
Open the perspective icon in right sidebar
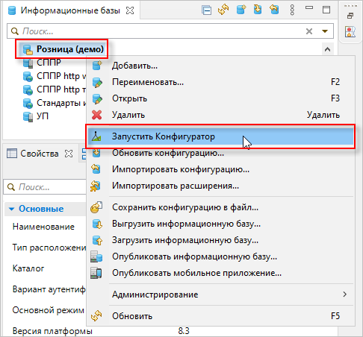tap(350, 32)
